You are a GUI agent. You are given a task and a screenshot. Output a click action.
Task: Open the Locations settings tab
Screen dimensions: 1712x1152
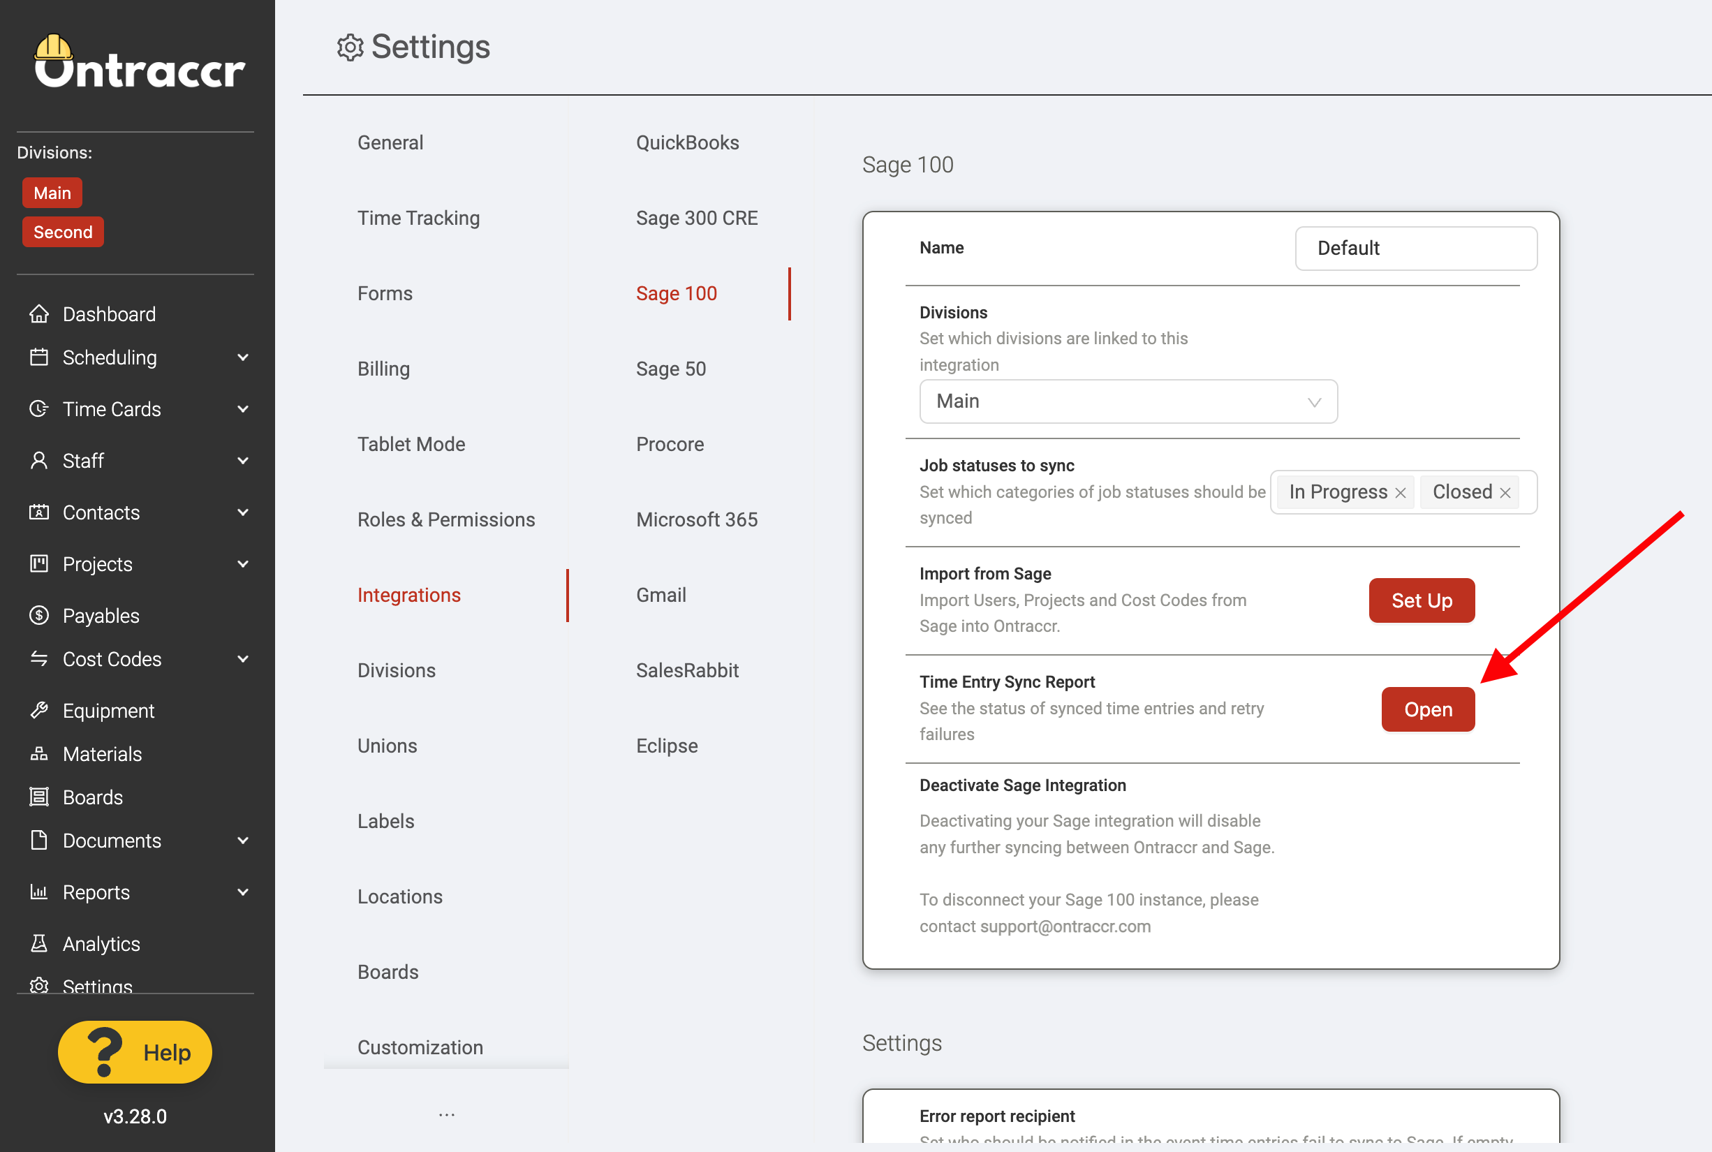399,896
